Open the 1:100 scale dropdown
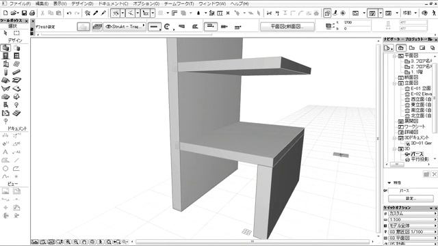 coord(412,219)
